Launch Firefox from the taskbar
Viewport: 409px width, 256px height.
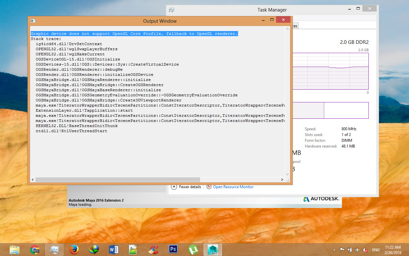click(74, 249)
